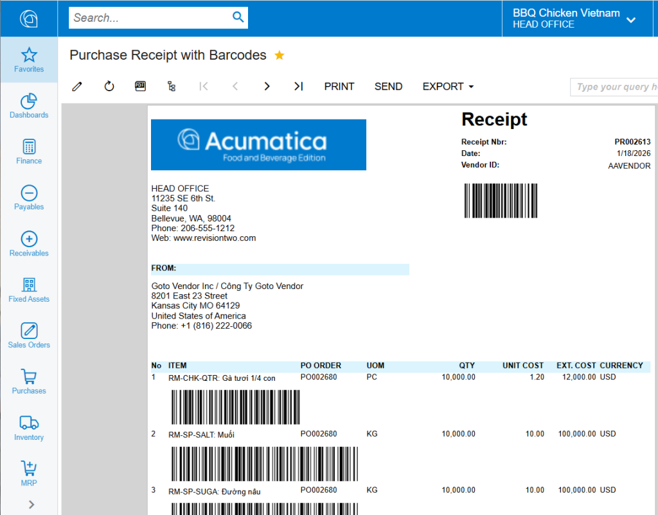
Task: Go to the previous report page
Action: 235,87
